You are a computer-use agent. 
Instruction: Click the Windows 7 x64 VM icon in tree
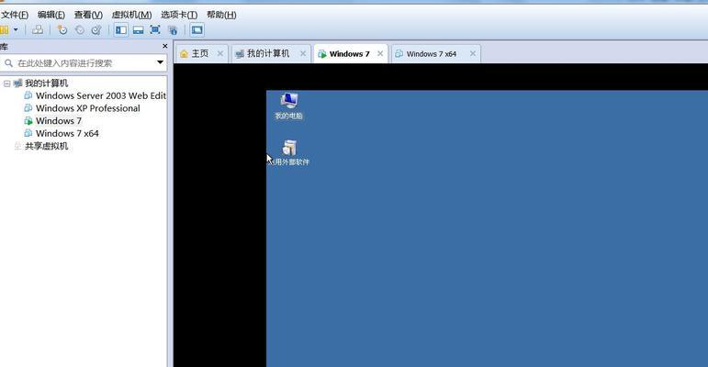(28, 133)
